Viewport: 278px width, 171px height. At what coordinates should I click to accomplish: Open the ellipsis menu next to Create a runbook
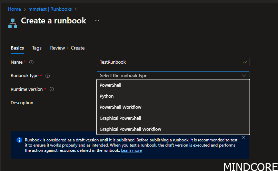pyautogui.click(x=97, y=21)
